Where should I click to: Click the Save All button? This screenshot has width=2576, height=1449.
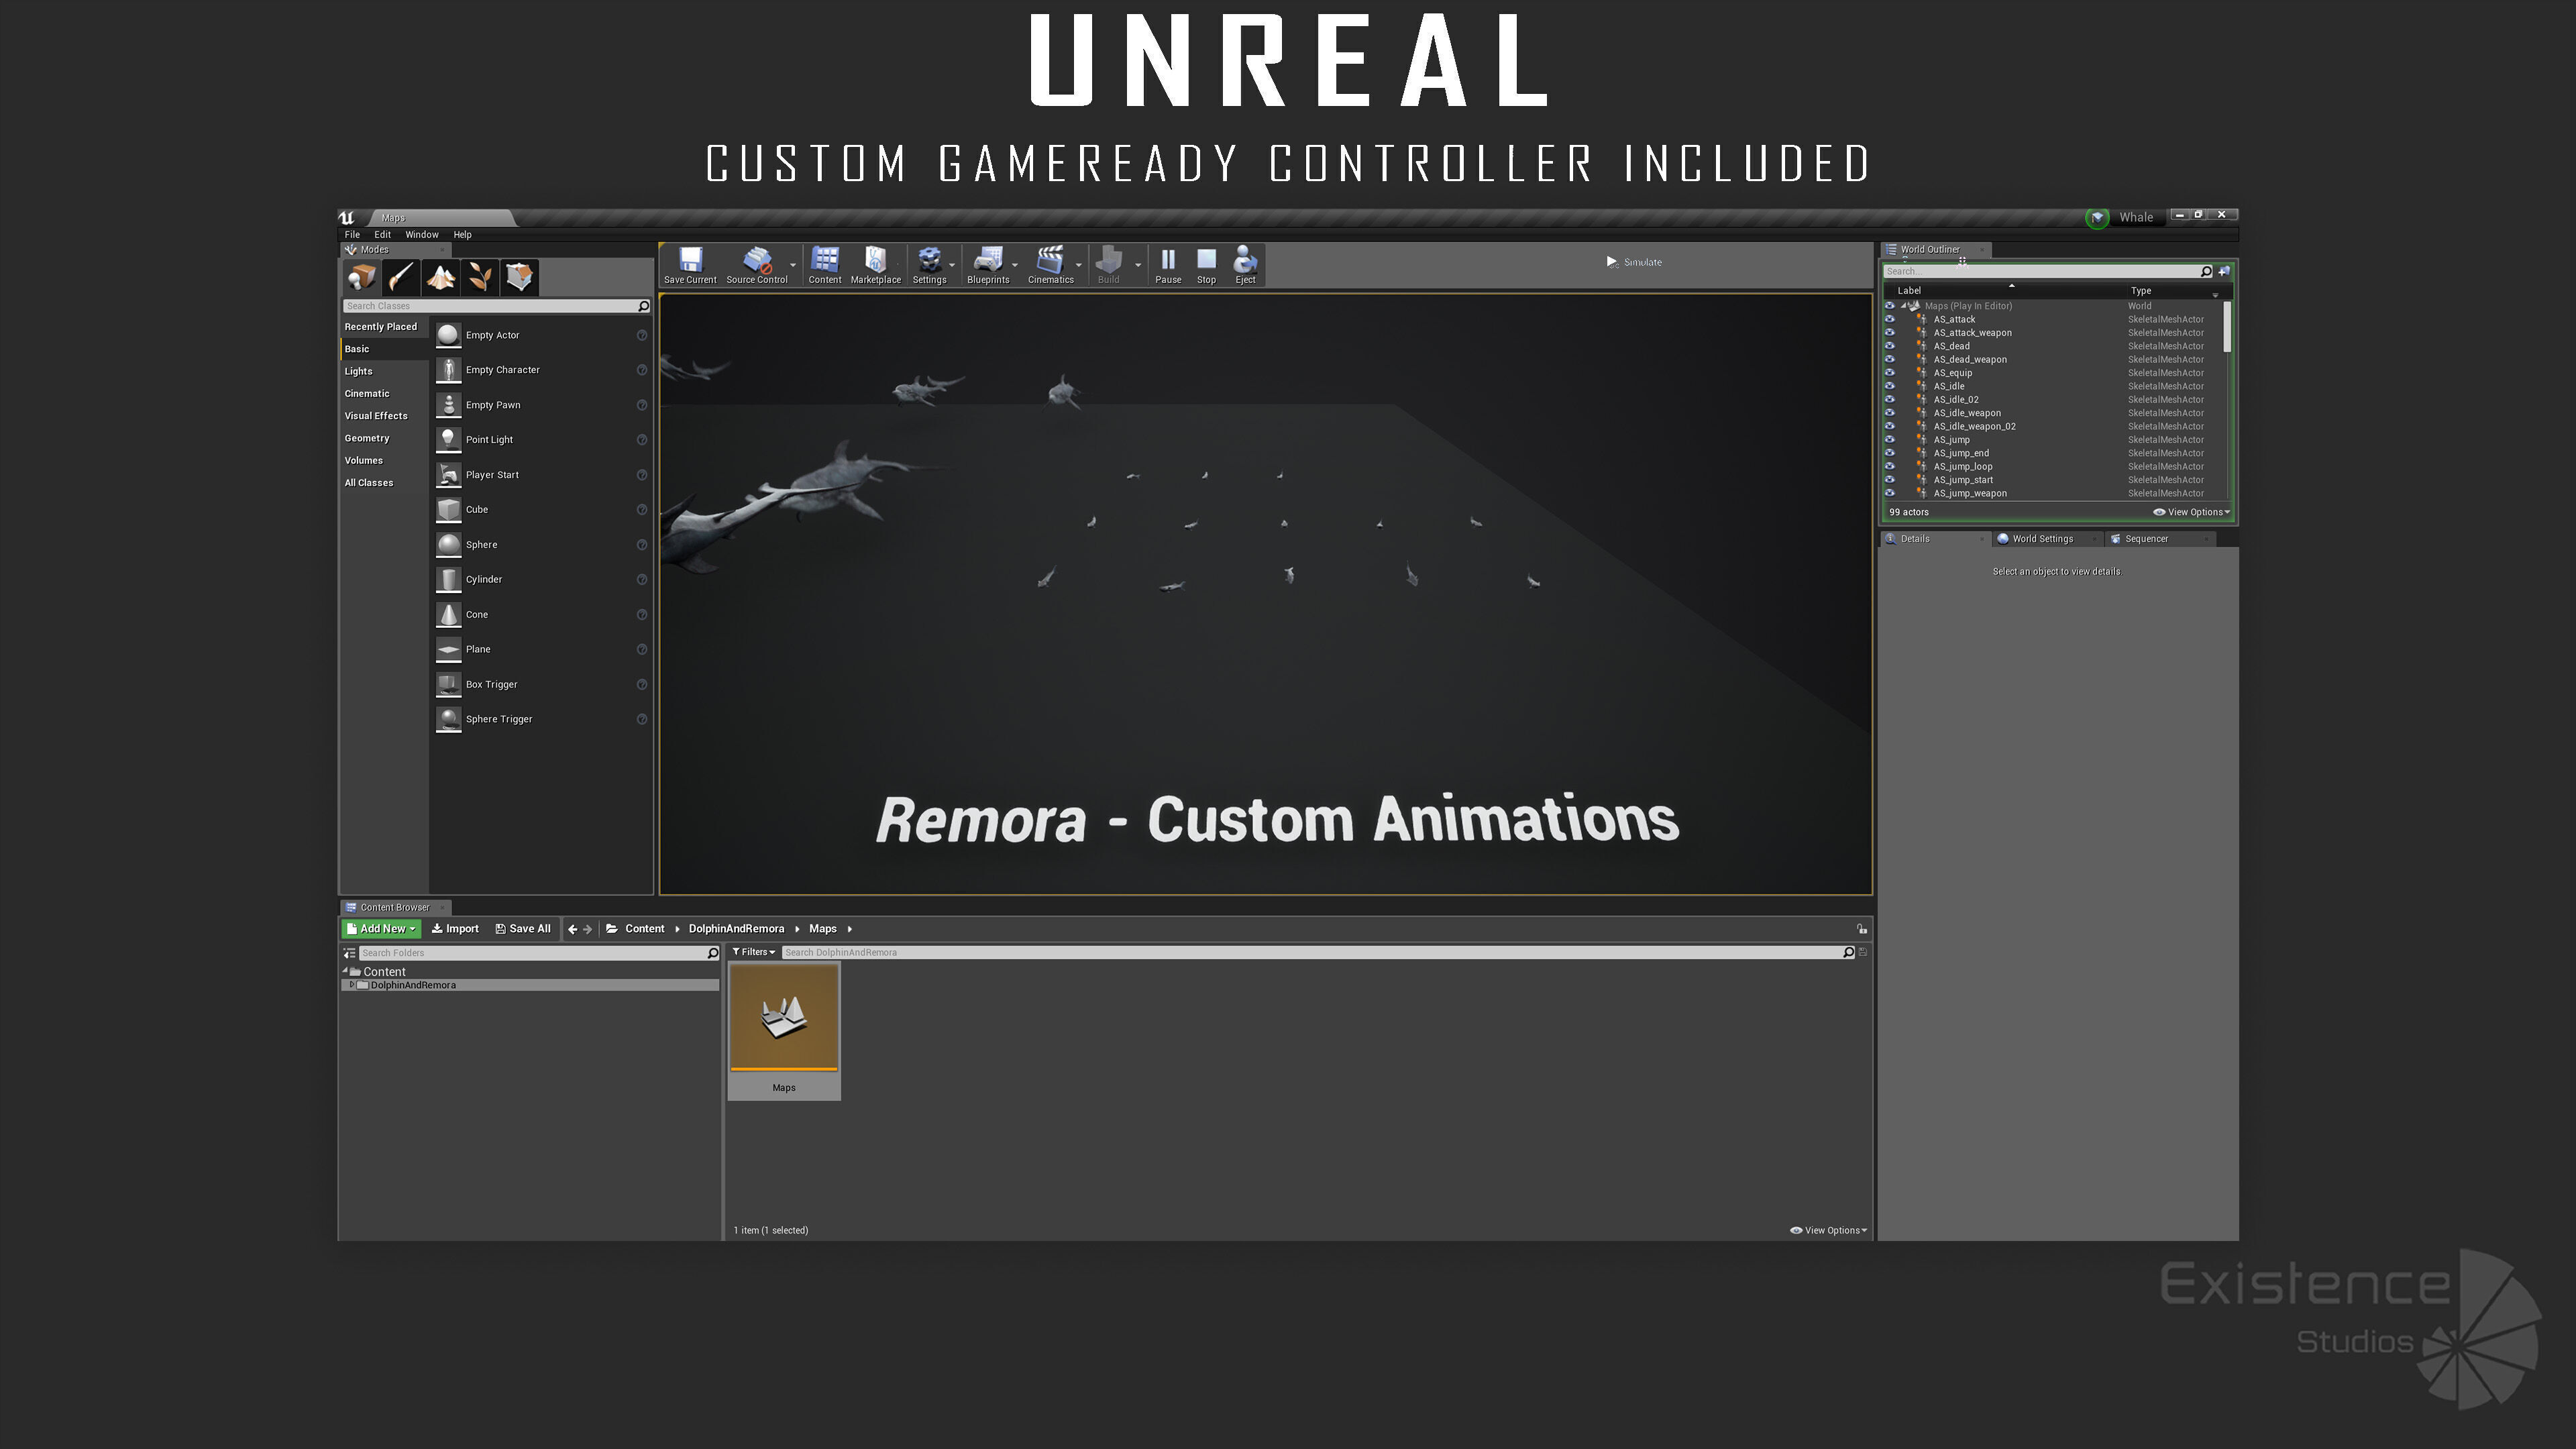[x=523, y=929]
